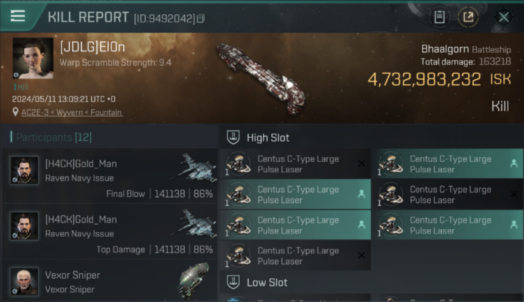Open the hamburger menu icon
Screen dimensions: 524x302
coord(18,16)
